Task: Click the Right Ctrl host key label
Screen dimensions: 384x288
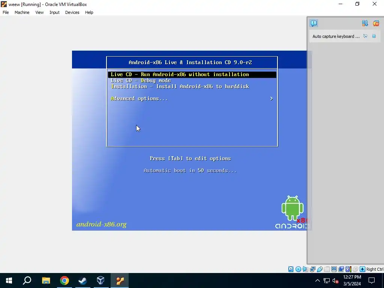Action: tap(375, 269)
